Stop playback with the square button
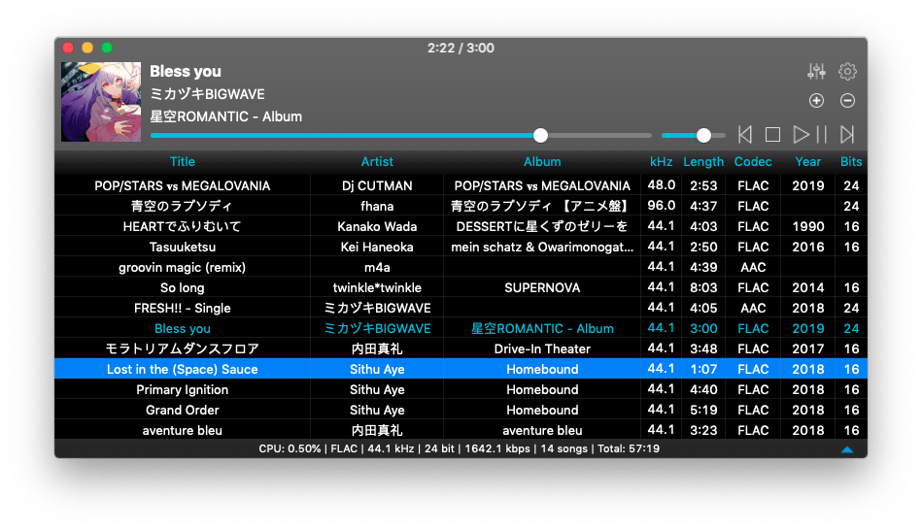The width and height of the screenshot is (922, 530). [772, 135]
